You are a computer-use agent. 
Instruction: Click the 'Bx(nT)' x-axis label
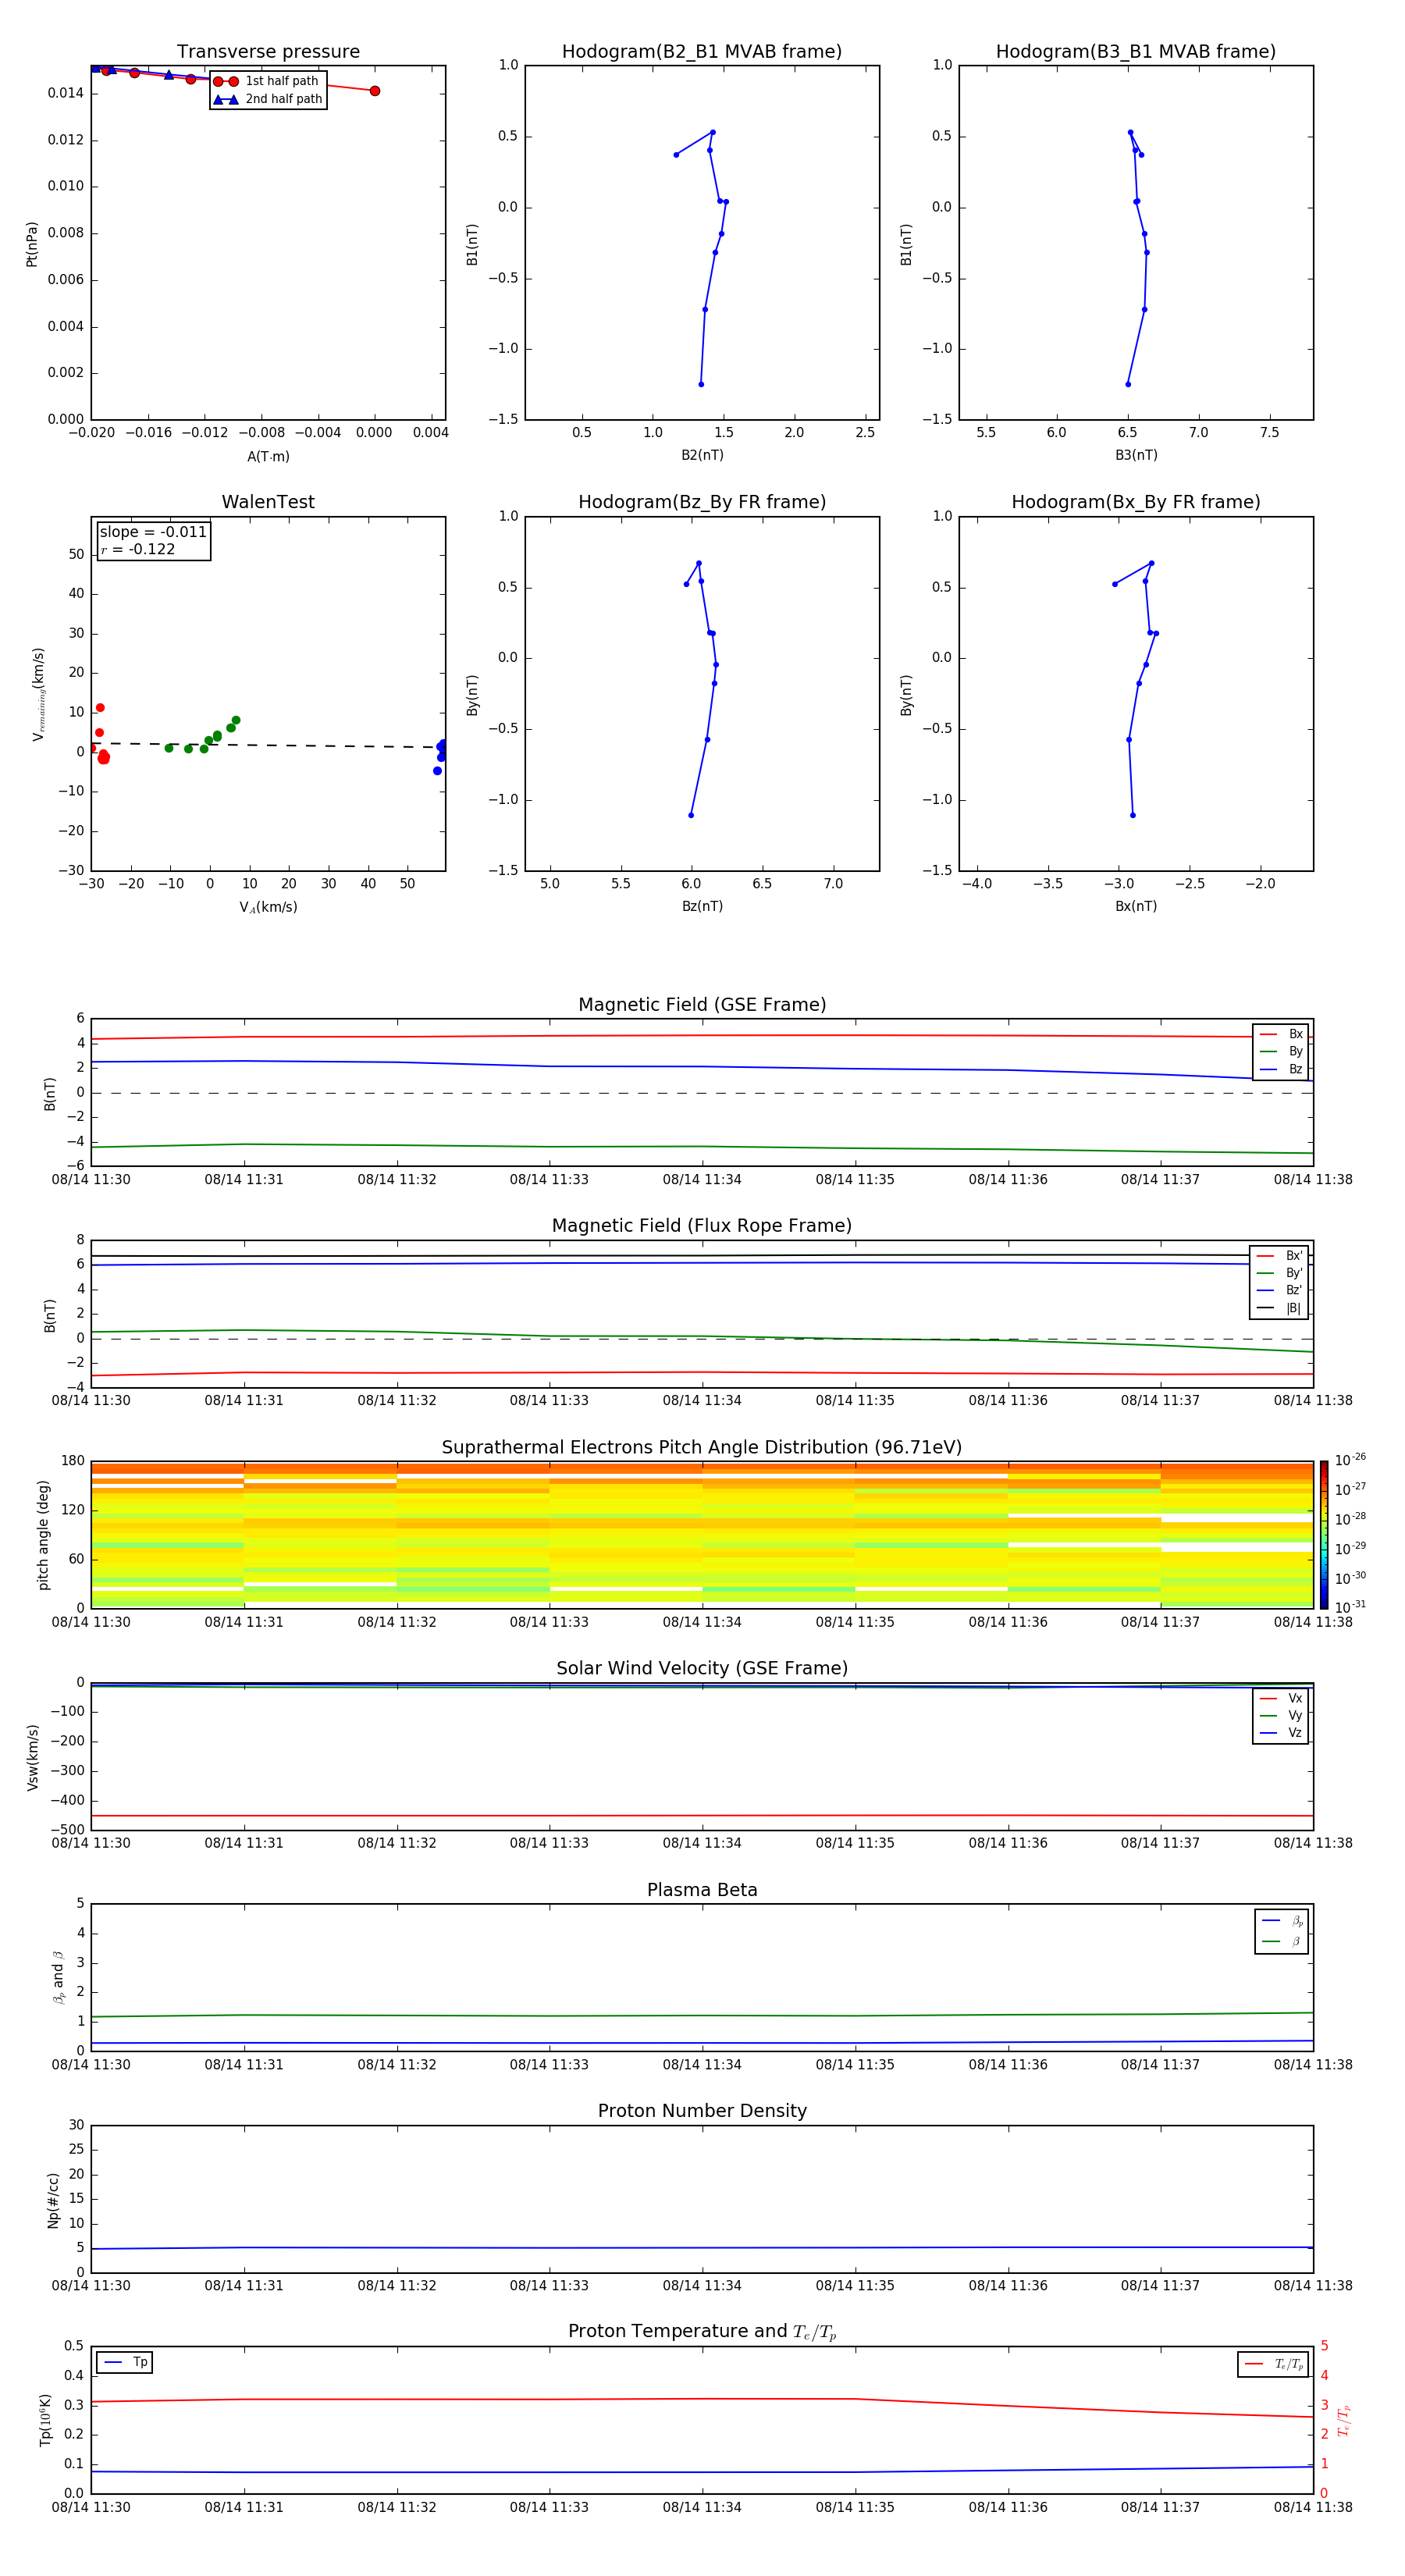[1136, 906]
